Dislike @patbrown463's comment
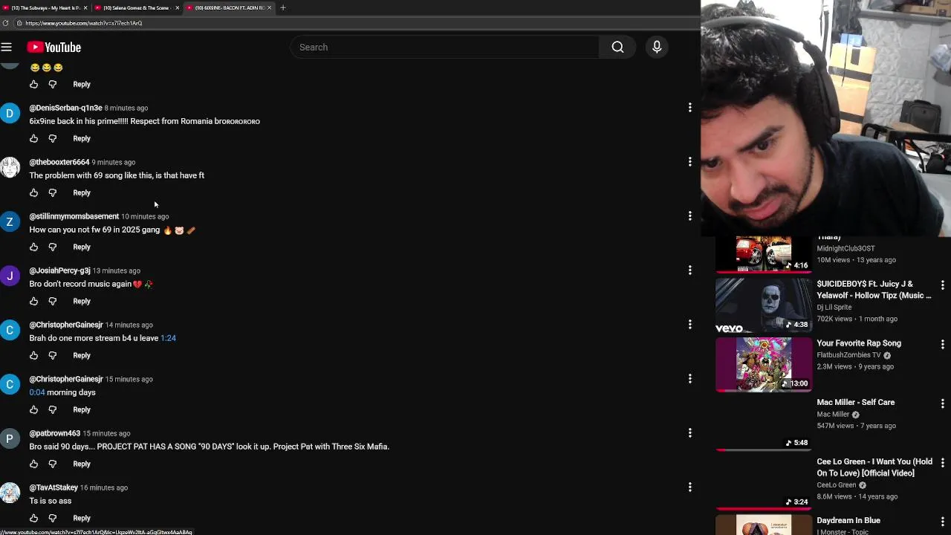This screenshot has height=535, width=951. pyautogui.click(x=52, y=464)
